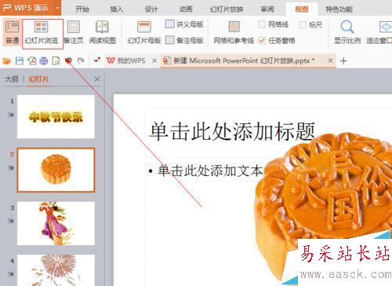Viewport: 392px width, 286px height.
Task: Toggle Ruler (标尺) checkbox
Action: click(303, 25)
